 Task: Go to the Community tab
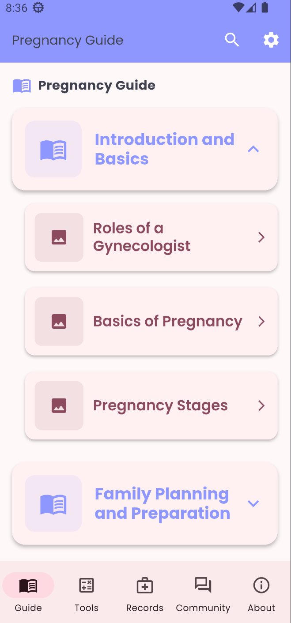coord(203,594)
